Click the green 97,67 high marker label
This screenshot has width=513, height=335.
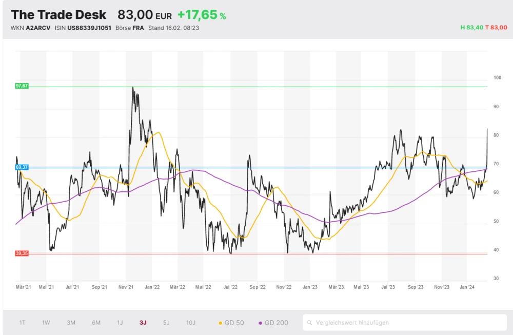pos(22,86)
